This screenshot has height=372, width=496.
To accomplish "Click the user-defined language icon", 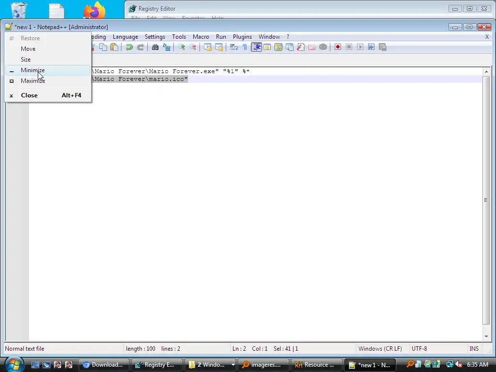I will [x=267, y=47].
